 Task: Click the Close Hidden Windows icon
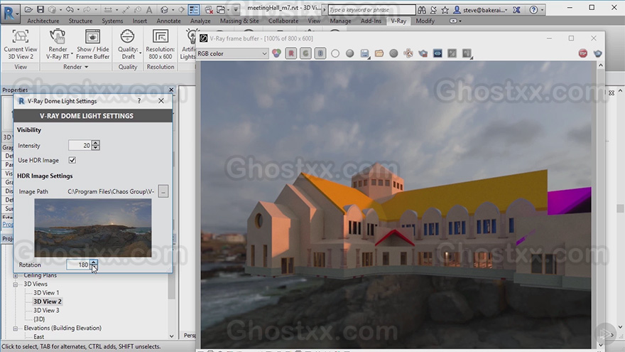coord(209,9)
